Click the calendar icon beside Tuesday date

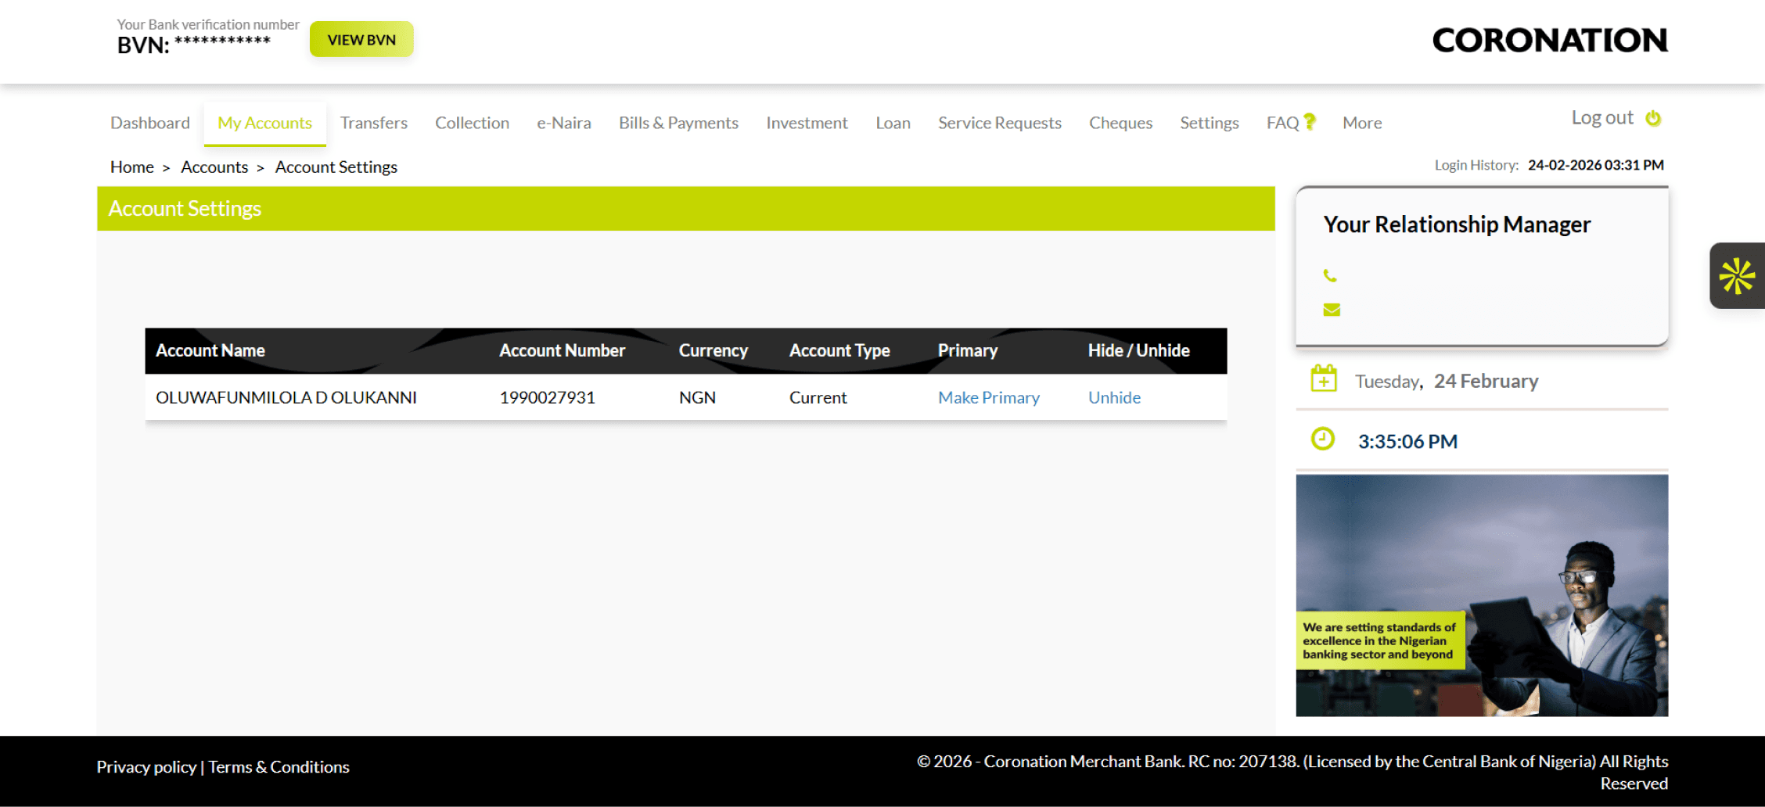tap(1324, 379)
